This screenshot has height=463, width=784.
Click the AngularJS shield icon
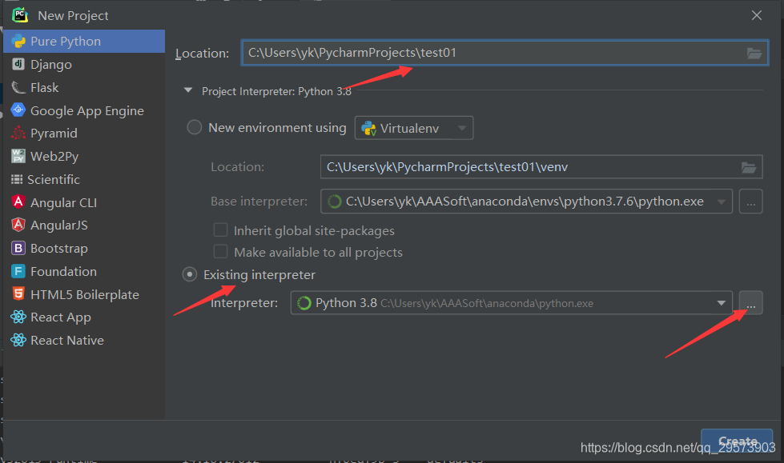[18, 225]
